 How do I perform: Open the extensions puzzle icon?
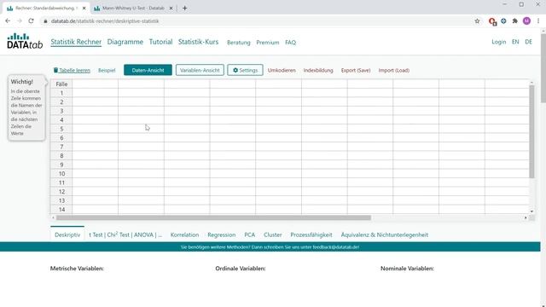tap(515, 21)
